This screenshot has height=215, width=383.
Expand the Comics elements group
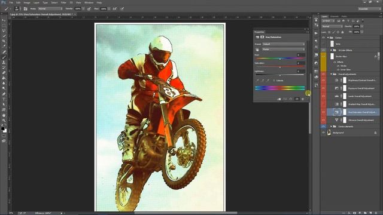332,127
